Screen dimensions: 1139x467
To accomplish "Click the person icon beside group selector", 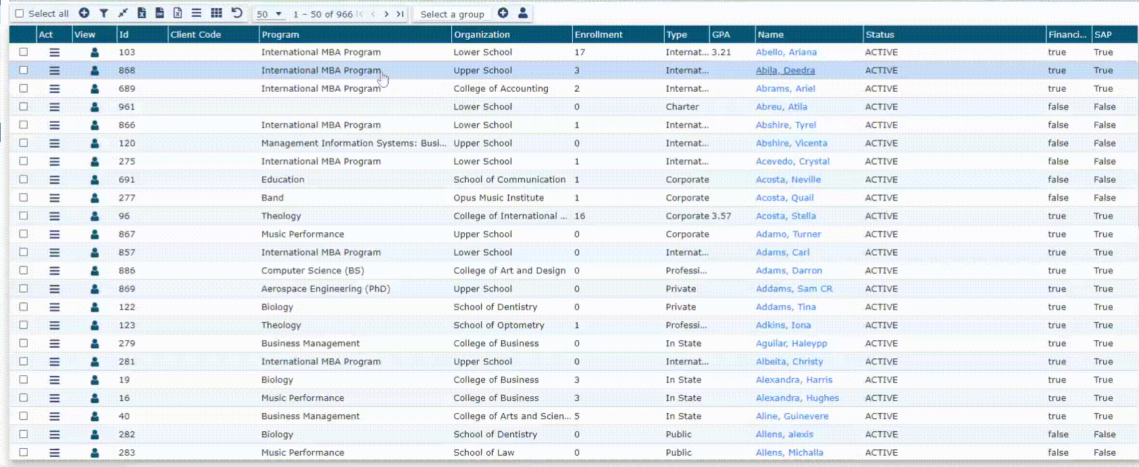I will tap(523, 13).
